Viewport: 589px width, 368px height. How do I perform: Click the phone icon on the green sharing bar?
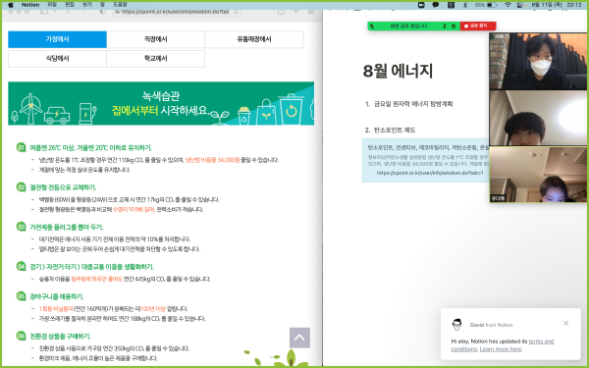coord(372,26)
